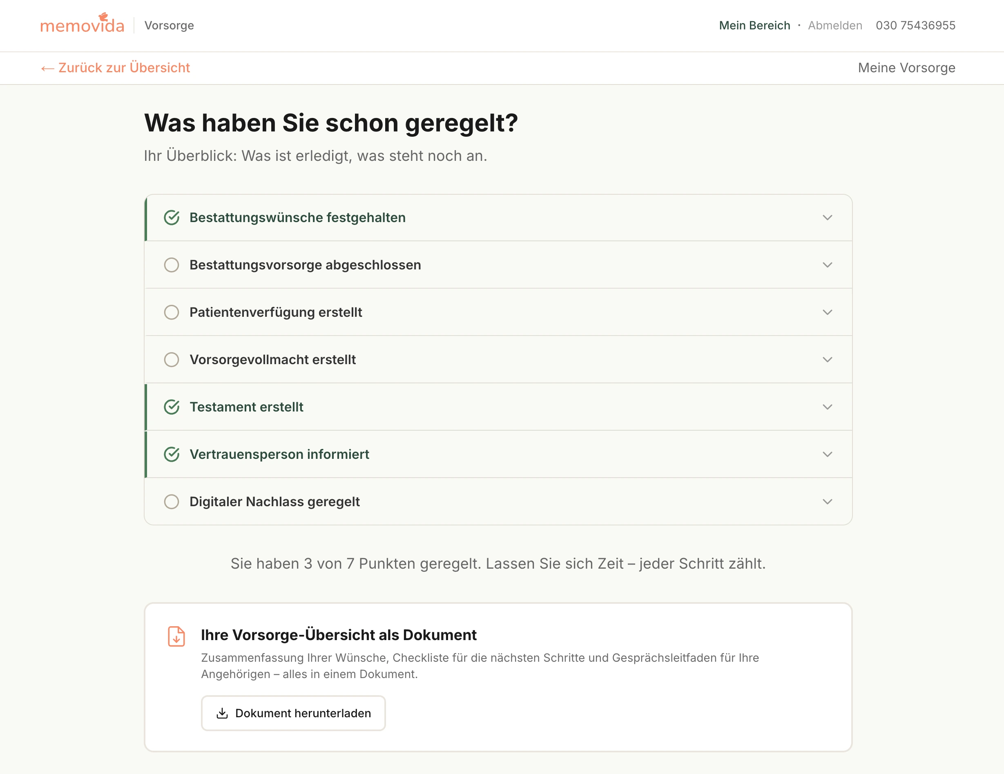This screenshot has width=1004, height=774.
Task: Click Zurück zur Übersicht link
Action: (x=124, y=68)
